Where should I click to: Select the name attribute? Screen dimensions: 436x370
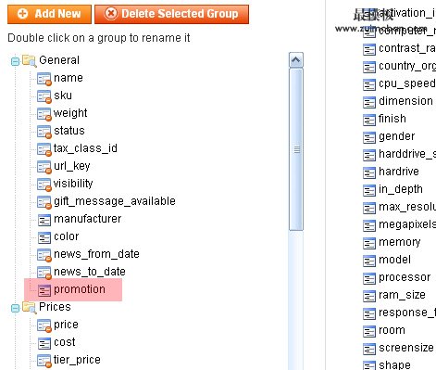pos(69,78)
